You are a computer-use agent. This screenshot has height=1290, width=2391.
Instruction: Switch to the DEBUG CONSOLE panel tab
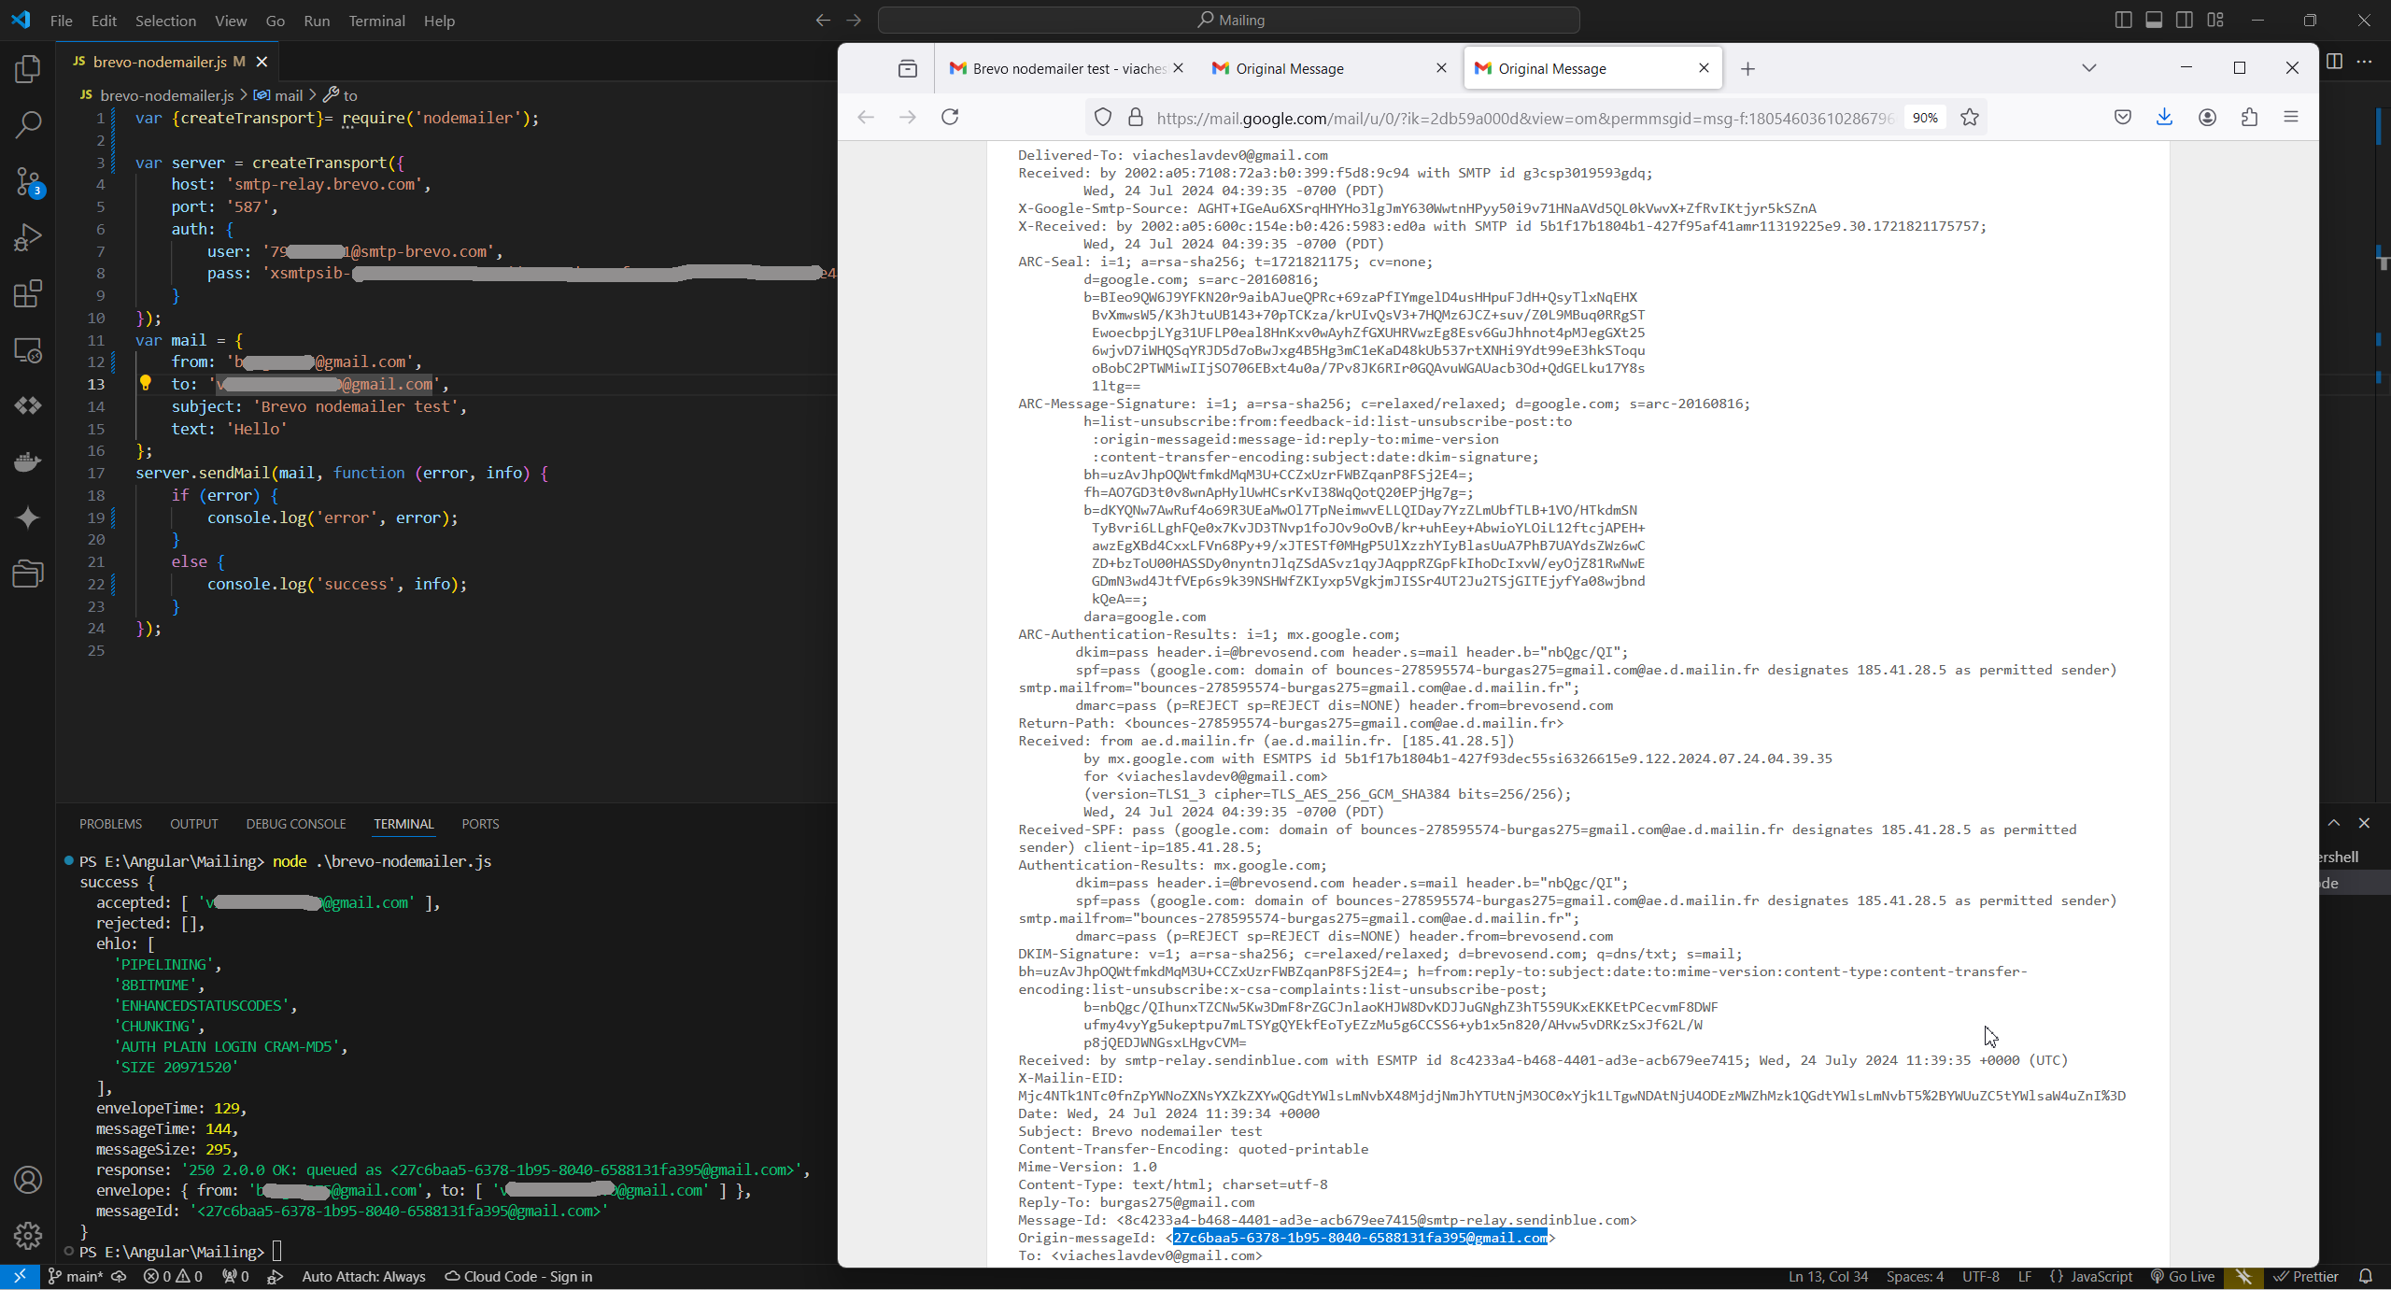(x=296, y=824)
